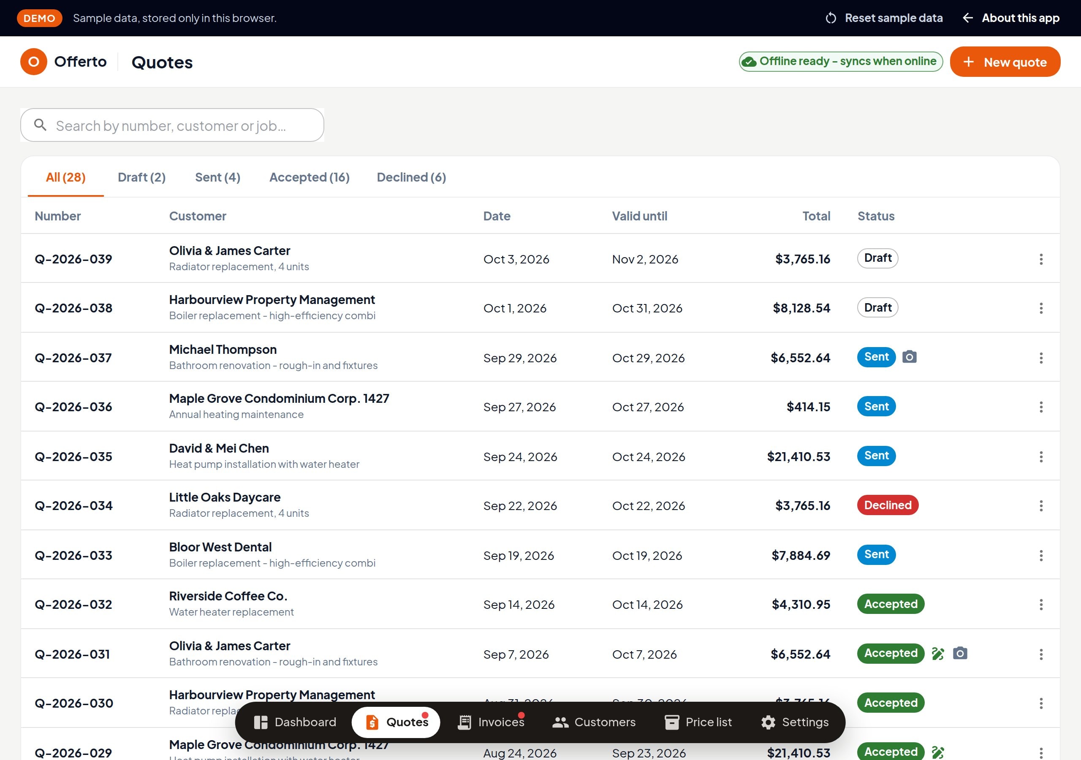Click the camera icon on quote Q-2026-031
This screenshot has width=1081, height=760.
960,654
